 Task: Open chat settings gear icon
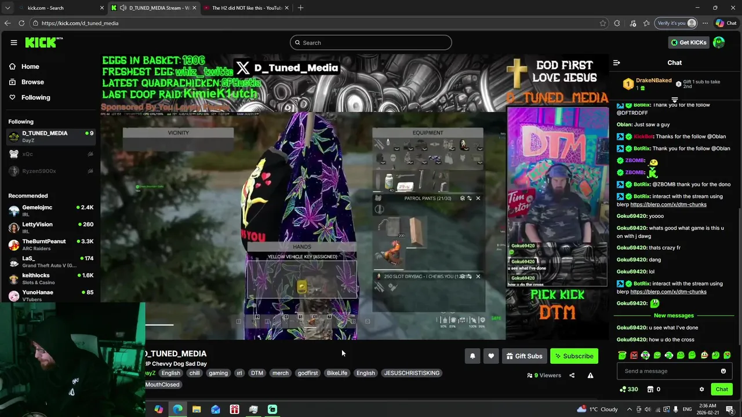[701, 389]
